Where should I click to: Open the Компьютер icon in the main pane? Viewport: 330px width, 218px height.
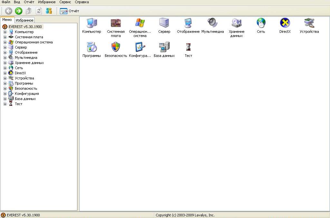[x=92, y=23]
